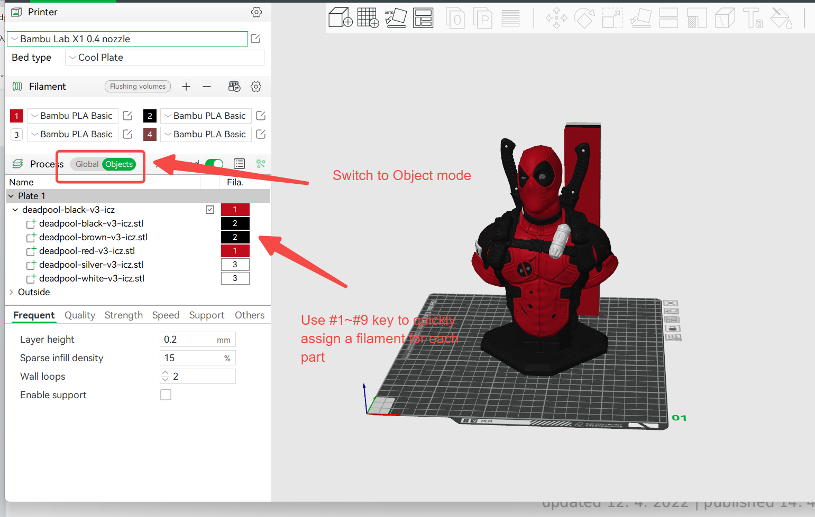Collapse the deadpool-black-v3-icz object tree
The image size is (815, 517).
[15, 209]
